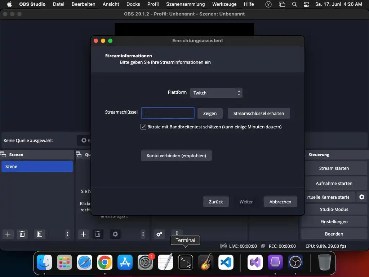This screenshot has width=369, height=277.
Task: Open the Profil menu
Action: [153, 4]
